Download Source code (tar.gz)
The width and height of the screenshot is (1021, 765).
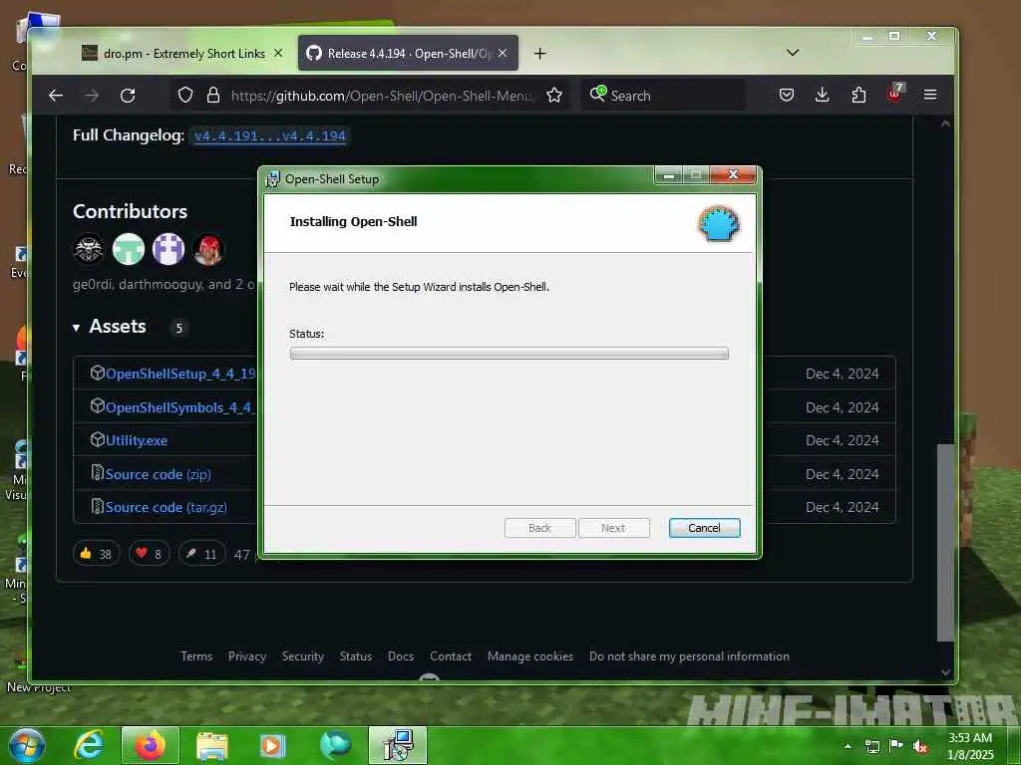(167, 507)
